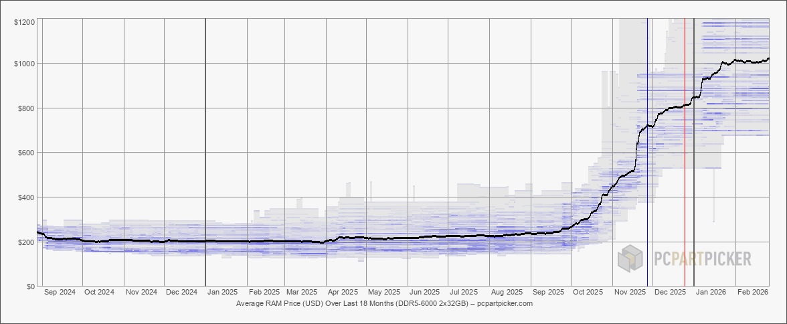Click the dark vertical line before Jan 2025
Viewport: 787px width, 324px height.
tap(205, 167)
